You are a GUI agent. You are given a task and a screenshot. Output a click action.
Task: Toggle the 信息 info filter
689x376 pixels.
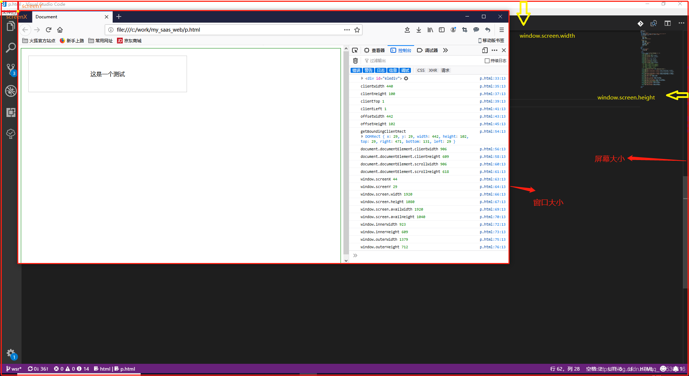tap(393, 70)
